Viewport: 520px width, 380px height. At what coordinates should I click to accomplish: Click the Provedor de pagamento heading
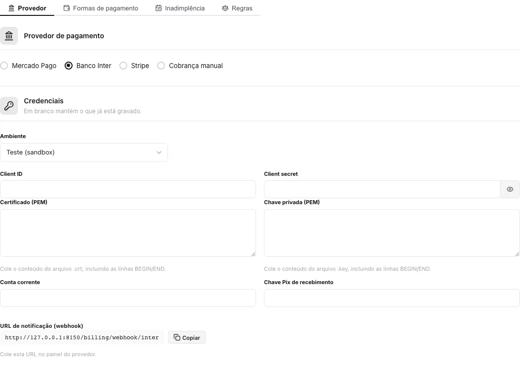pyautogui.click(x=64, y=36)
